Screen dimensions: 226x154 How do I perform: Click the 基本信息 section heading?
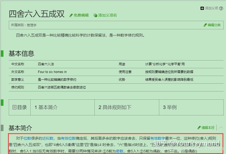[21, 53]
